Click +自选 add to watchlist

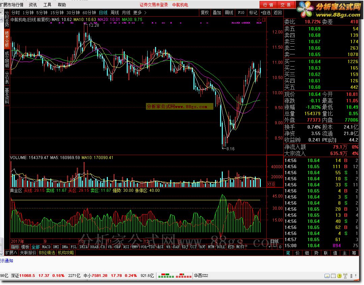266,12
